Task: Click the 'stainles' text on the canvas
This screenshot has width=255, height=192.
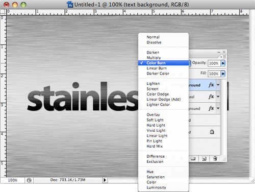Action: coord(83,97)
